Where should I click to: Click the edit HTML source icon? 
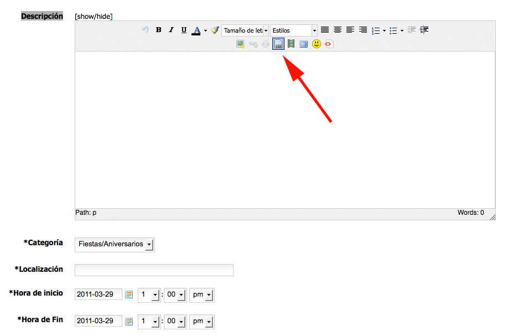[329, 44]
